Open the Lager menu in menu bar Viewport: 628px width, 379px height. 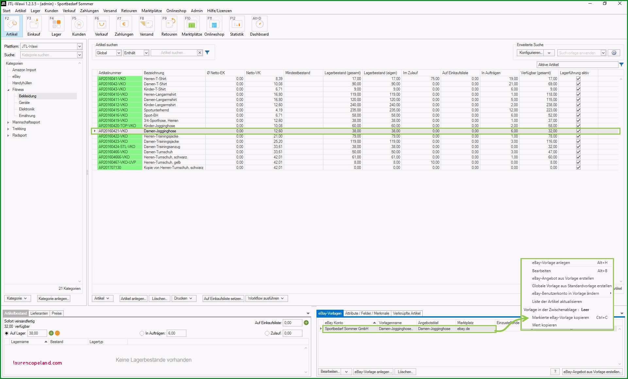[35, 11]
